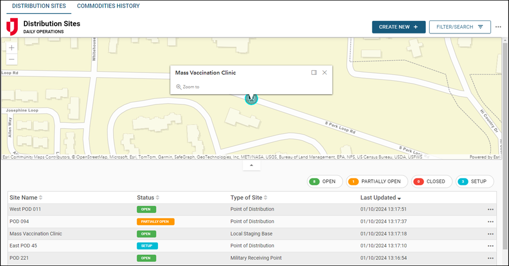Toggle the OPEN status filter chip

click(x=324, y=181)
